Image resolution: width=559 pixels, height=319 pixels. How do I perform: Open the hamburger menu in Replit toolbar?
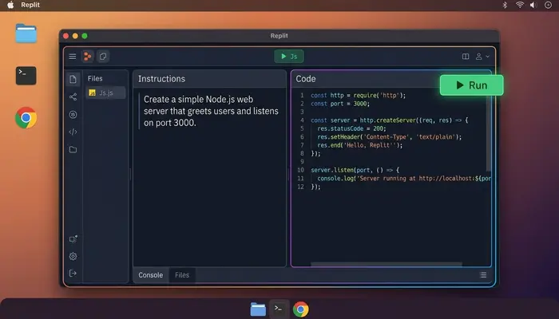tap(73, 57)
